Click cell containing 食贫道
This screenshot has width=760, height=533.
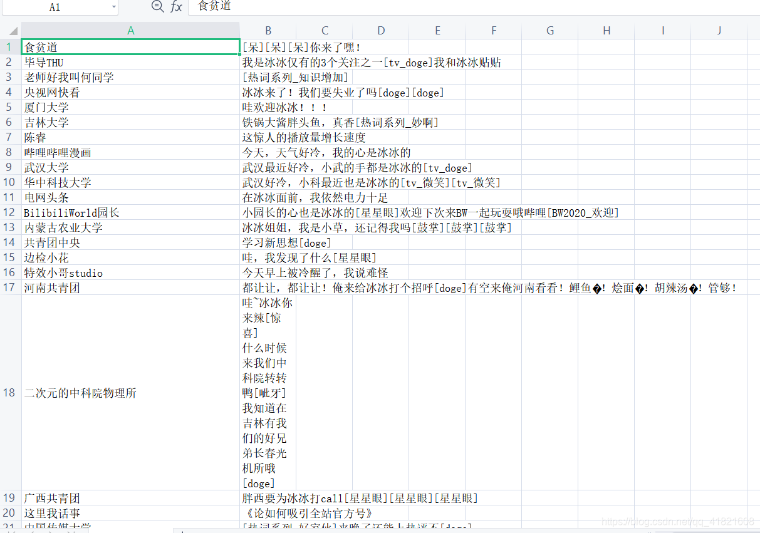pos(131,47)
